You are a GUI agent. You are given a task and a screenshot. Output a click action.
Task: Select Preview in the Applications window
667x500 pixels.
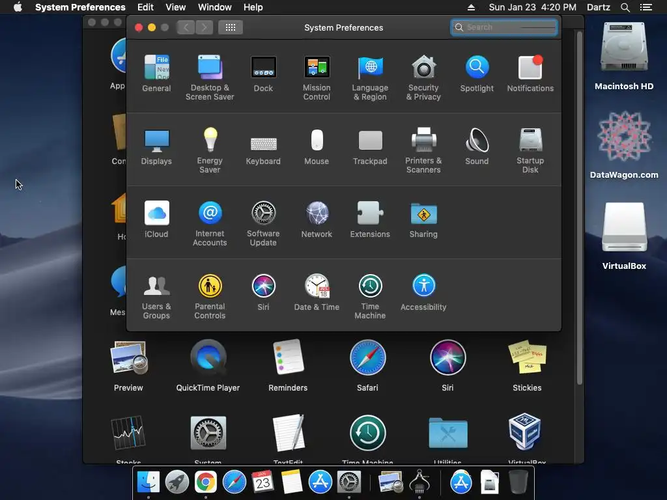128,365
